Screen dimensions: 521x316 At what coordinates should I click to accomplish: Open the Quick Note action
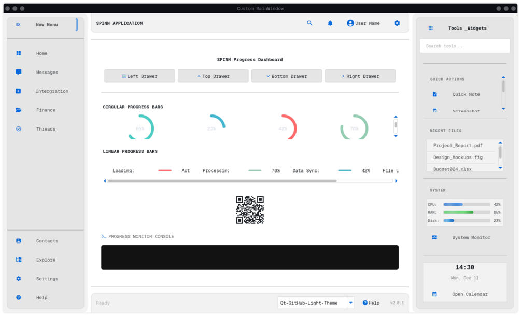(466, 94)
